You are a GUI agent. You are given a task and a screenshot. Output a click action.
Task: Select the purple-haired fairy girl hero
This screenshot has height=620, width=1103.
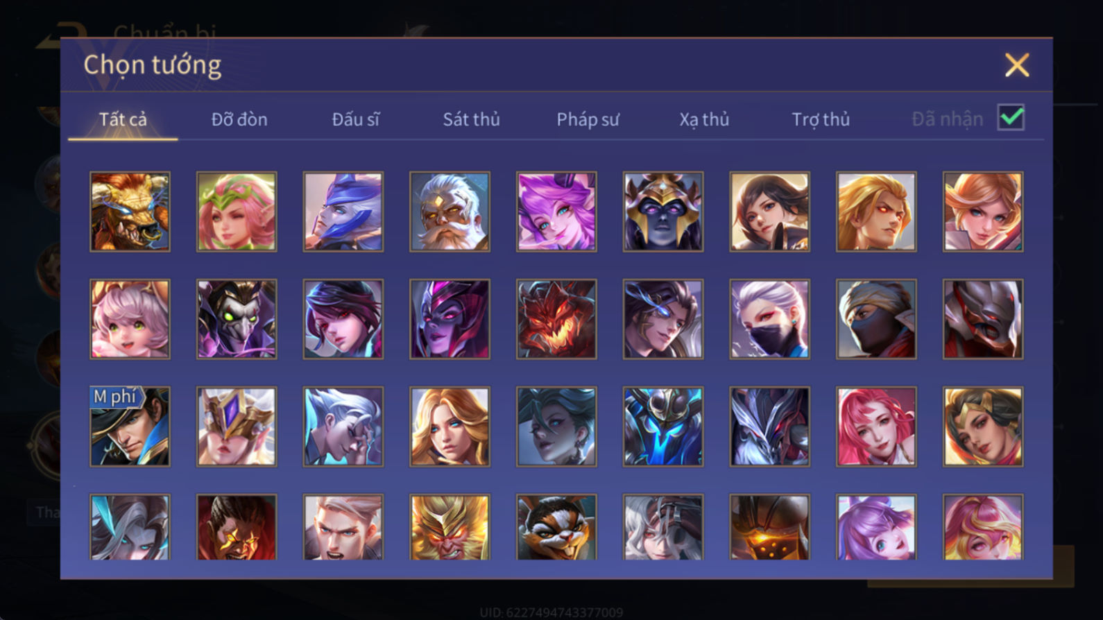556,212
